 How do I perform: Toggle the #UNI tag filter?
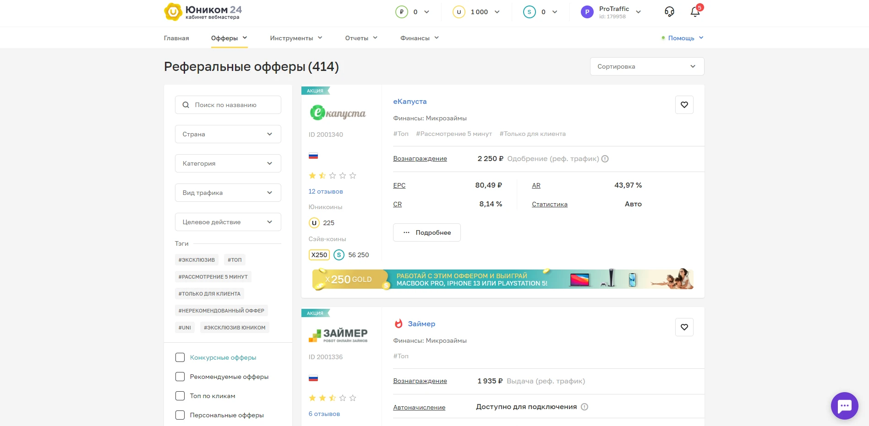coord(185,328)
